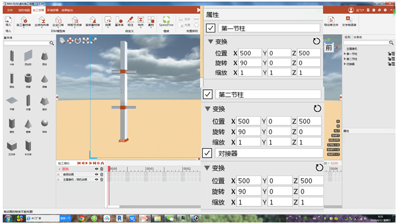This screenshot has width=396, height=223.
Task: Open the 动画组 tab
Action: tap(358, 37)
